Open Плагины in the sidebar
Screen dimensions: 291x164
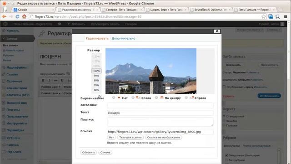pyautogui.click(x=13, y=110)
